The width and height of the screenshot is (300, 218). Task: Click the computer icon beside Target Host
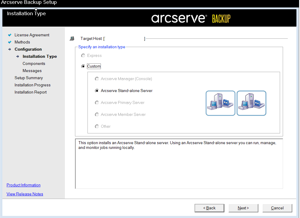click(x=72, y=38)
